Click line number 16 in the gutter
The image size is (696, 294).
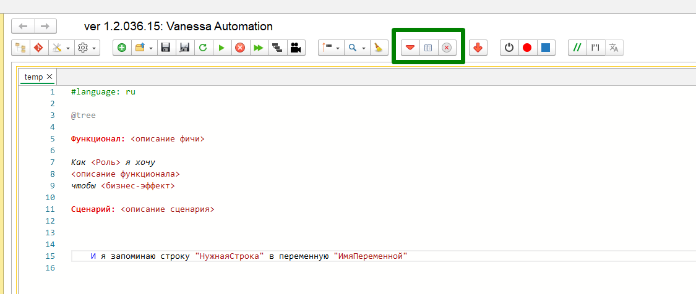point(50,268)
